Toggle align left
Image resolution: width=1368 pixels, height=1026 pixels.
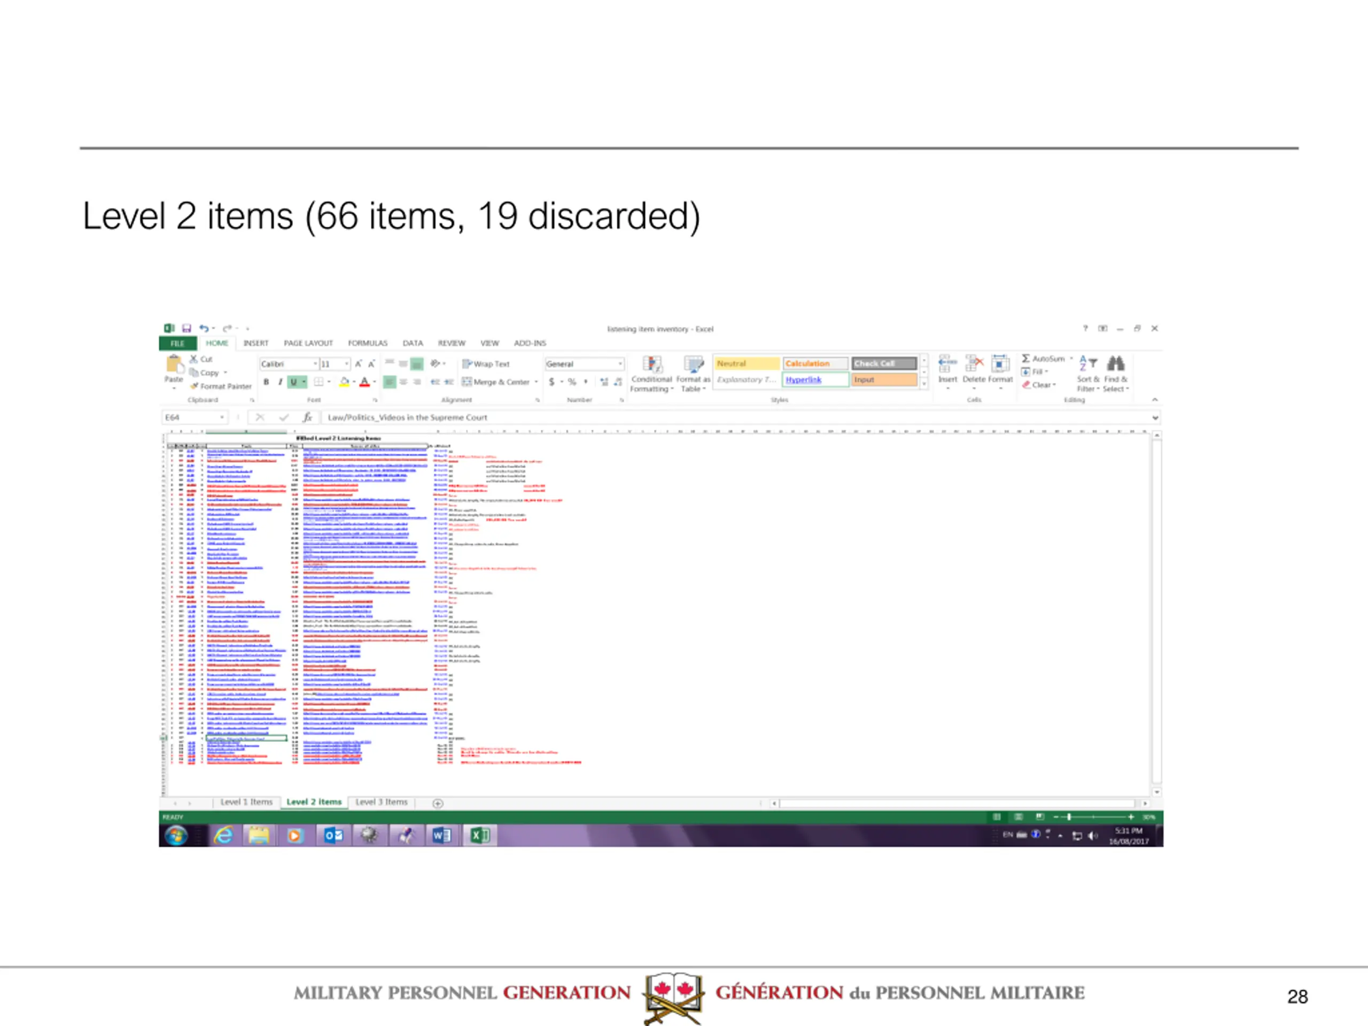click(x=390, y=382)
